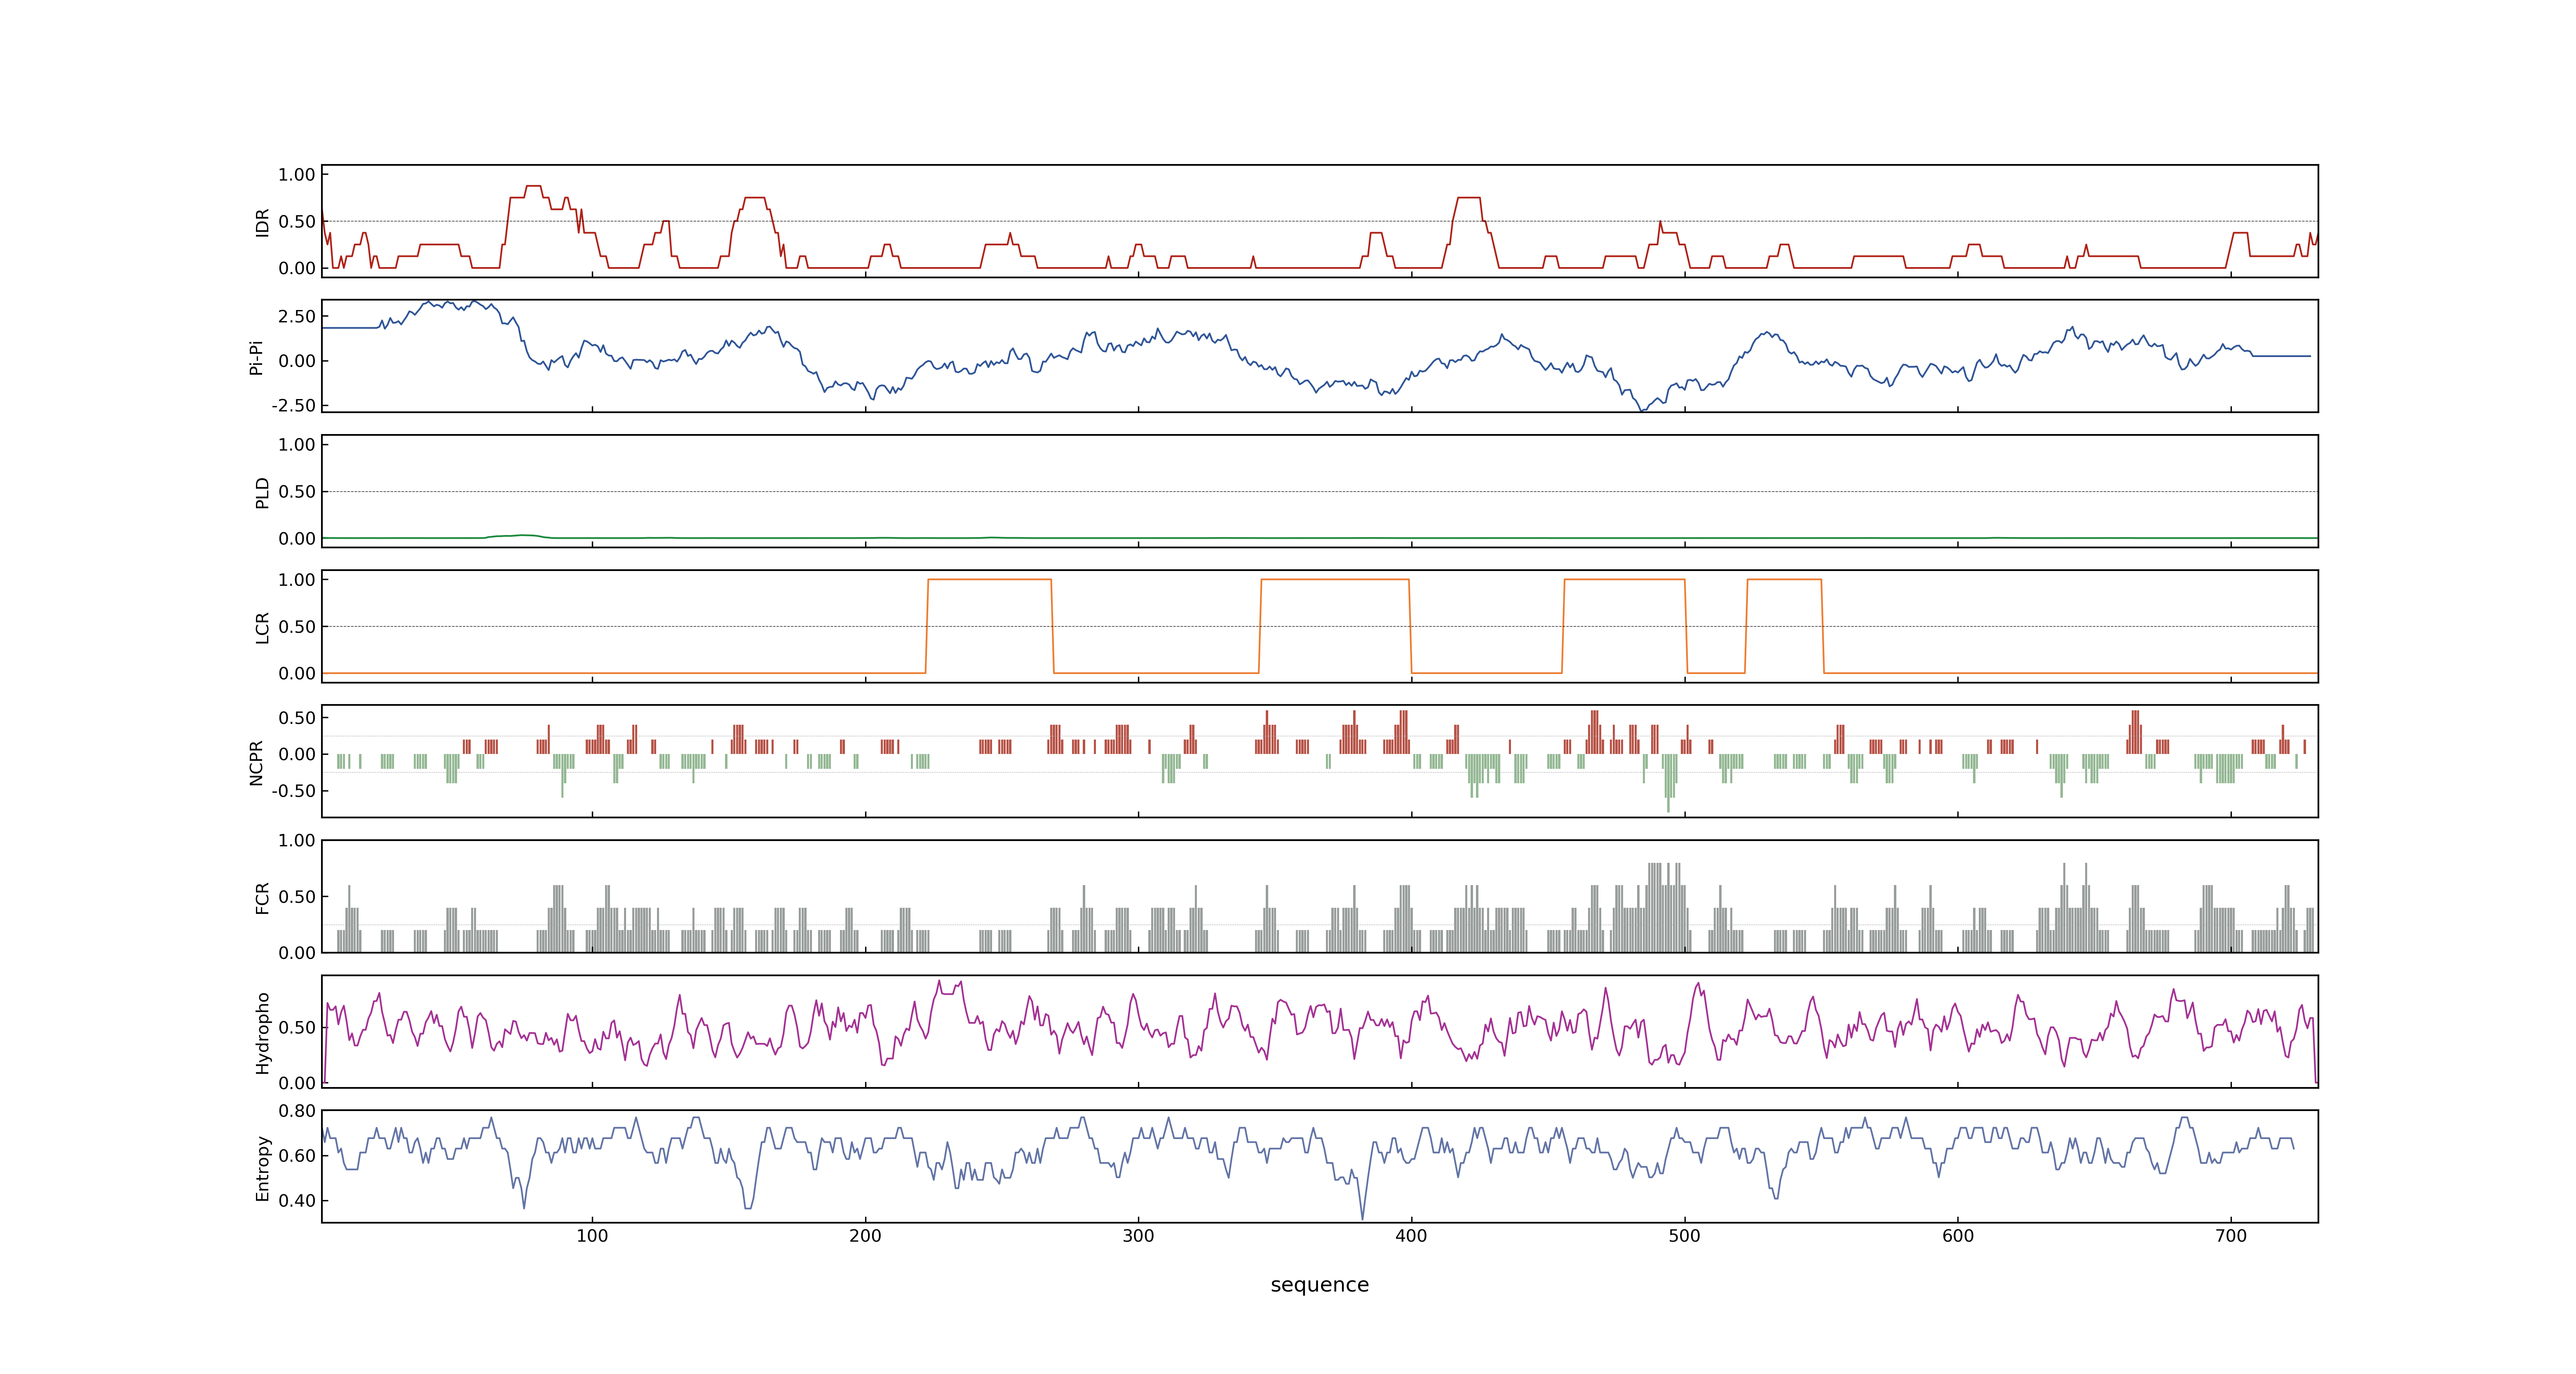This screenshot has height=1374, width=2576.
Task: Click the -0.50 tick on NCPR axis
Action: tap(293, 791)
